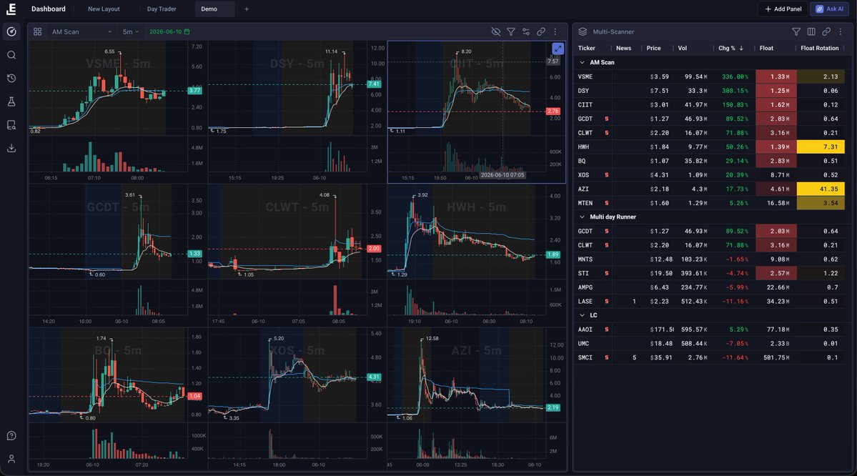This screenshot has width=857, height=476.
Task: Add a new layout tab with plus
Action: (x=247, y=9)
